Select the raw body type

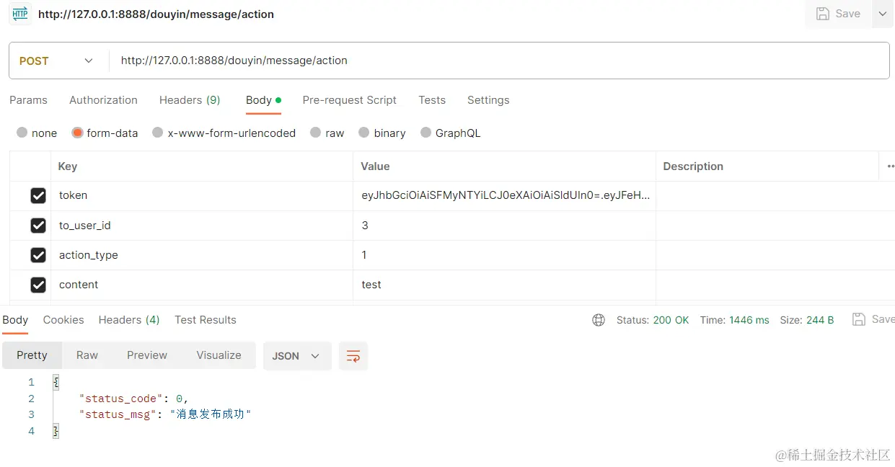pyautogui.click(x=327, y=133)
